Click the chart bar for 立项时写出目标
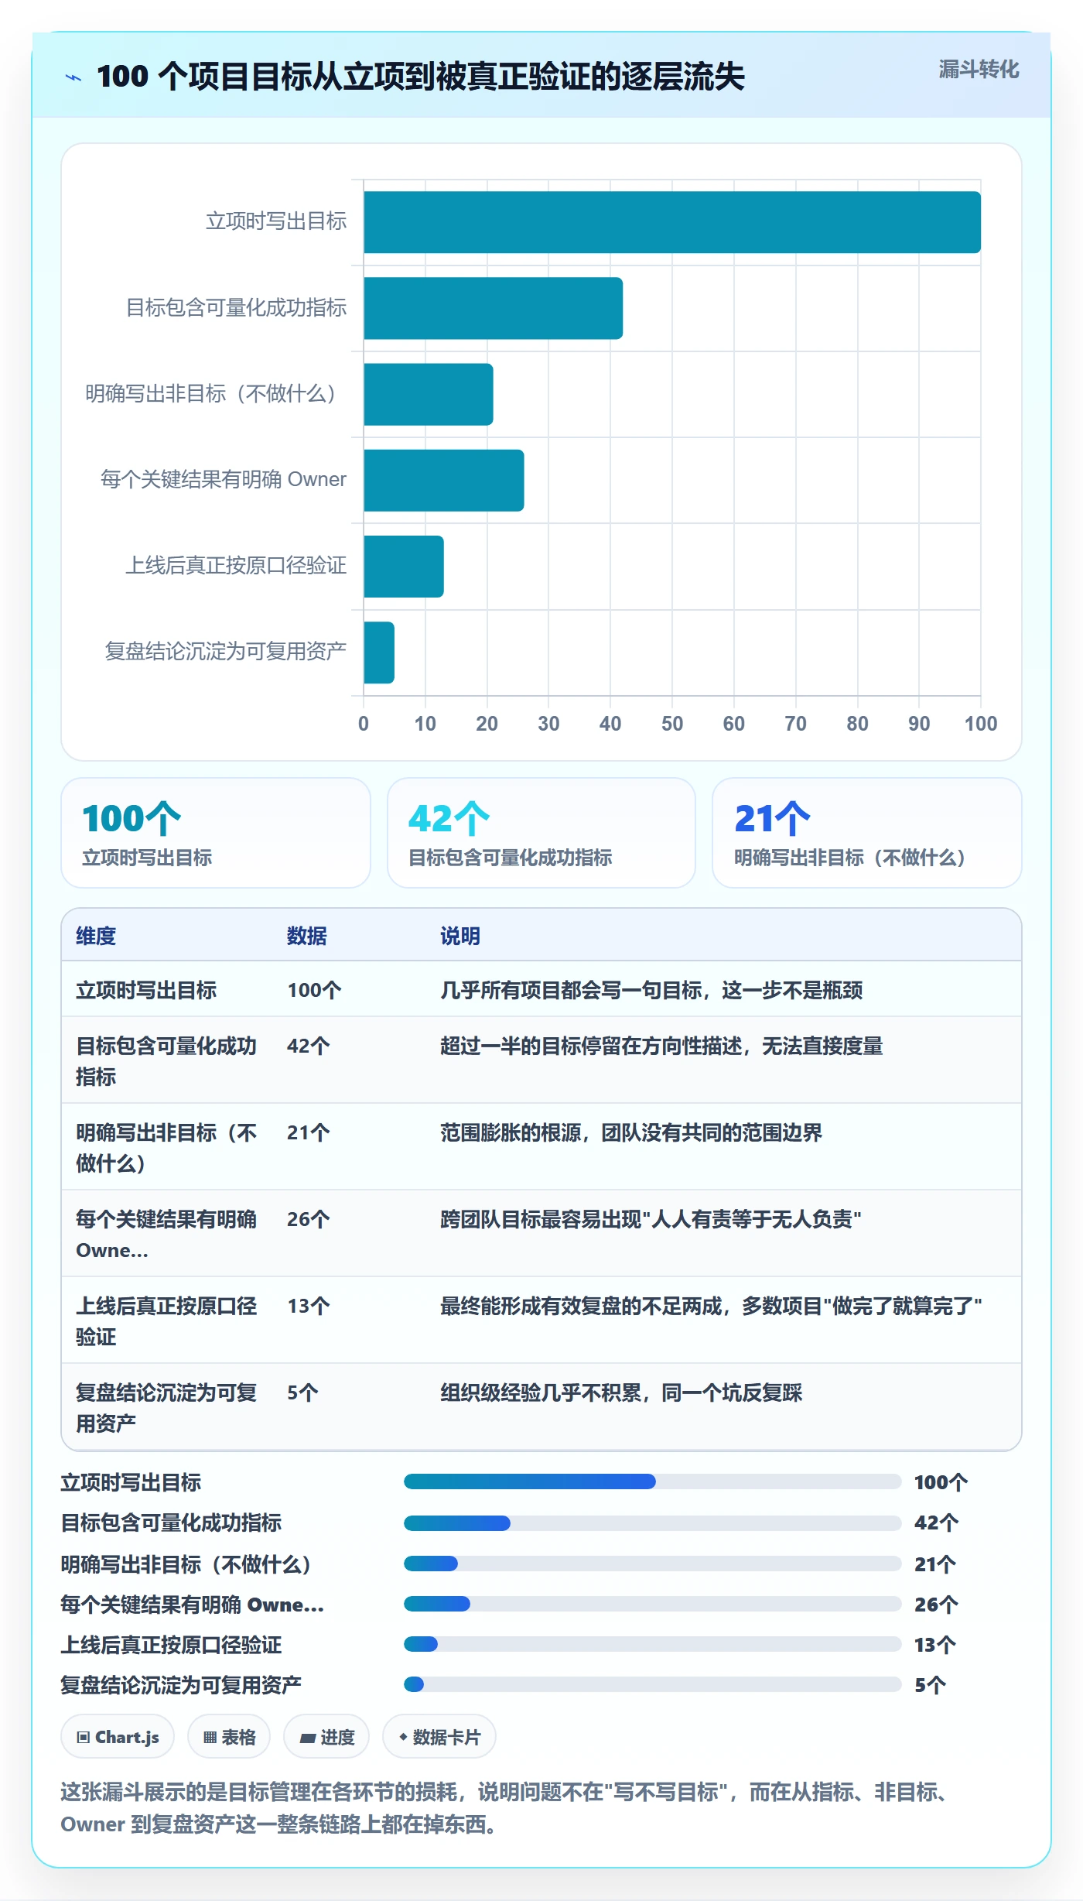Image resolution: width=1083 pixels, height=1901 pixels. [672, 222]
